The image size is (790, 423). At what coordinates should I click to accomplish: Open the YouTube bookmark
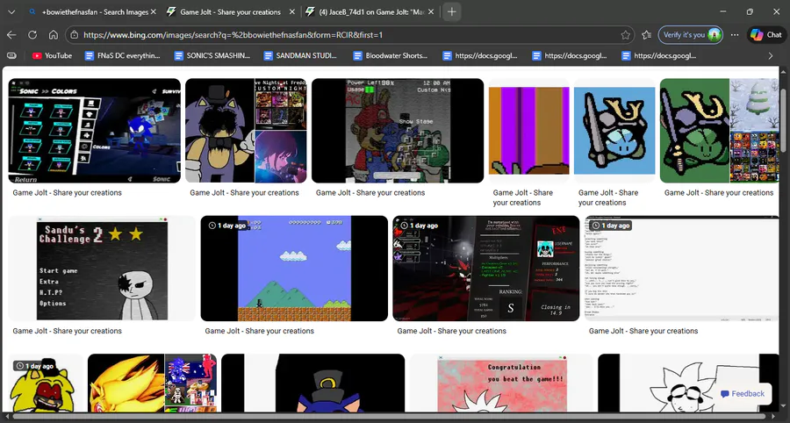pos(52,56)
